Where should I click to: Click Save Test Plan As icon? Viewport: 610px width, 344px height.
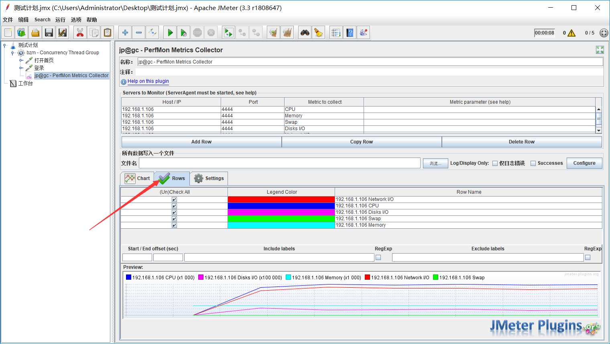point(63,33)
